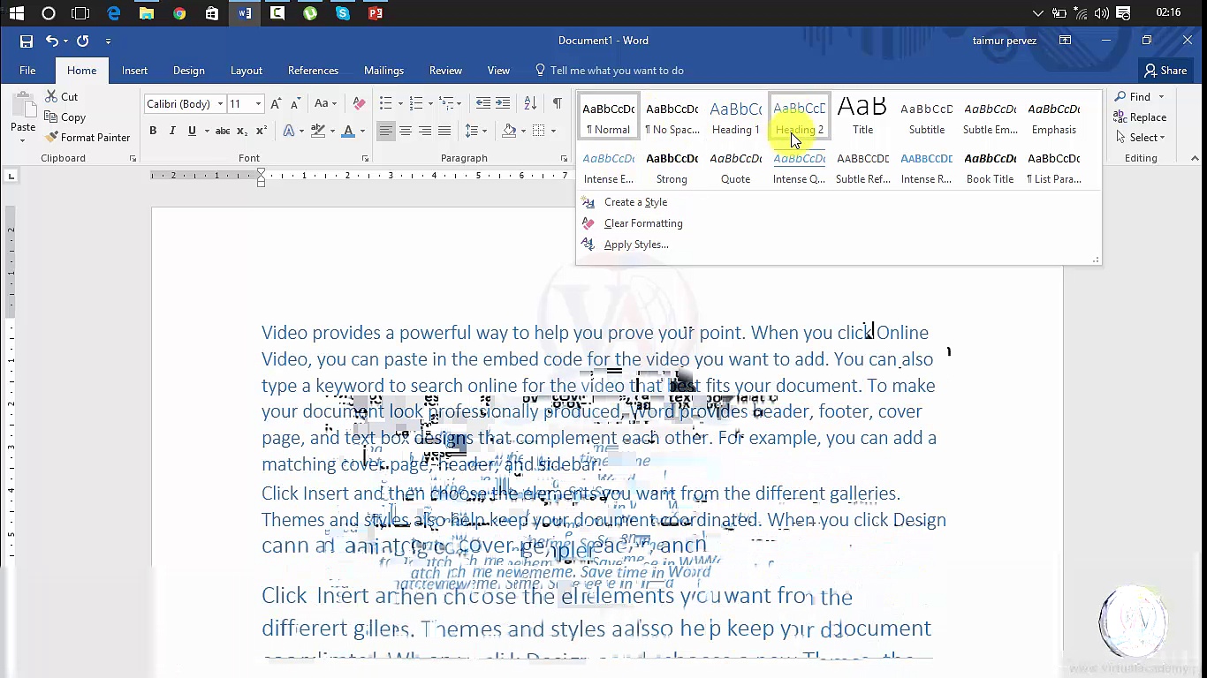Image resolution: width=1207 pixels, height=678 pixels.
Task: Clear all formatting eraser icon
Action: [x=359, y=104]
